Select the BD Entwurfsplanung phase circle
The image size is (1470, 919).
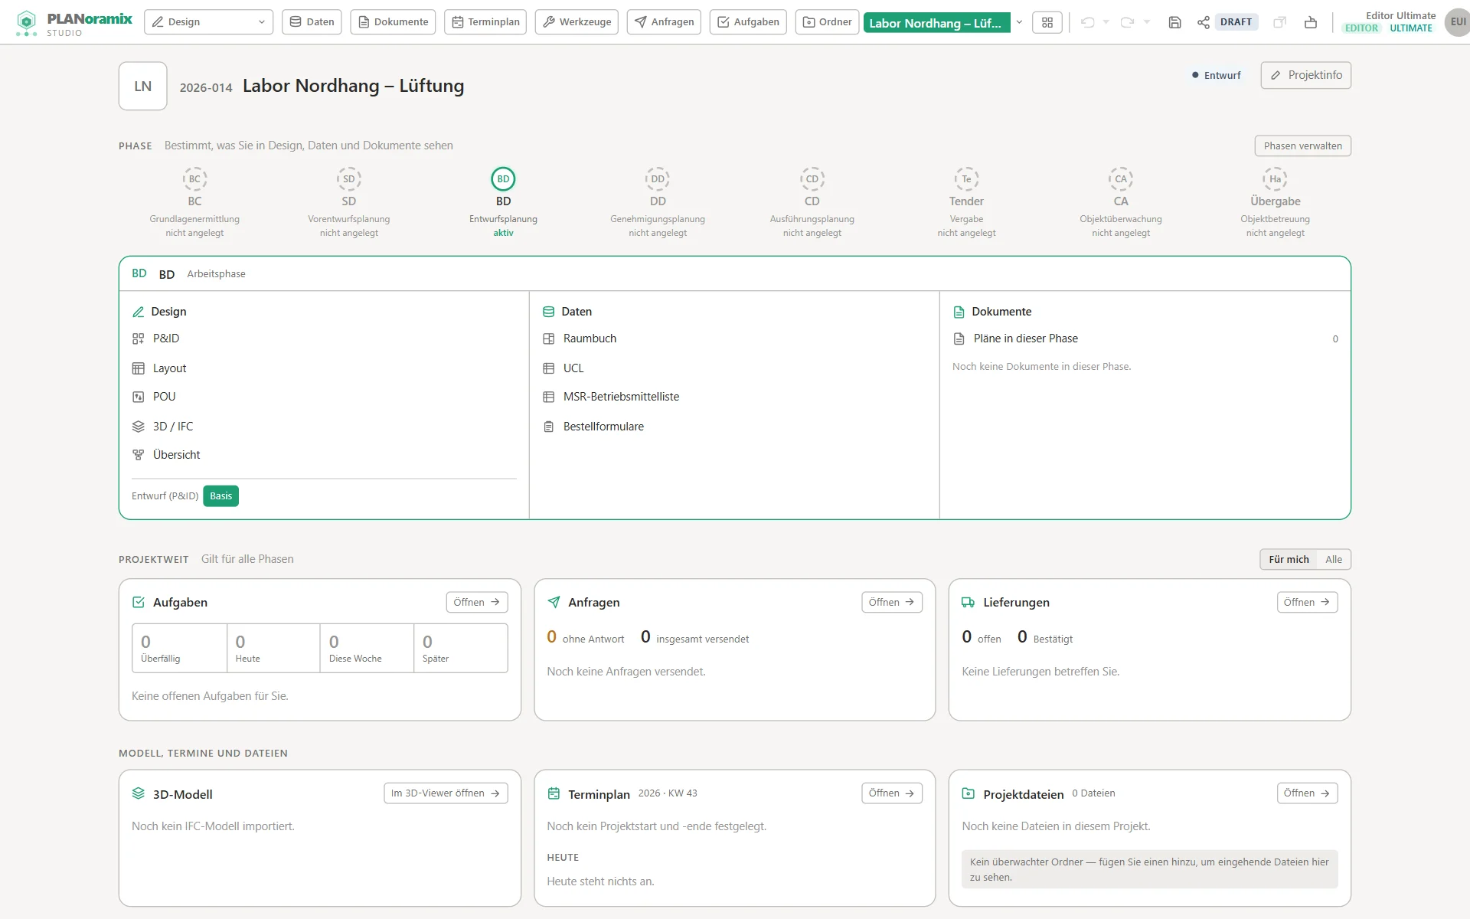click(503, 179)
